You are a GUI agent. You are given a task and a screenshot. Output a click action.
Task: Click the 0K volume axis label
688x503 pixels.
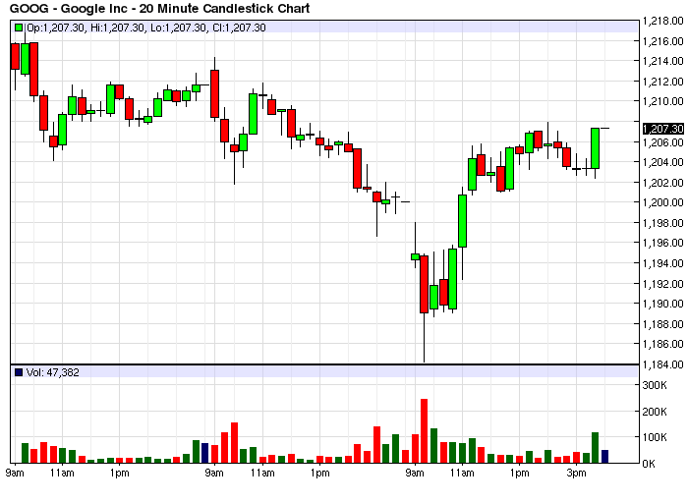[649, 464]
